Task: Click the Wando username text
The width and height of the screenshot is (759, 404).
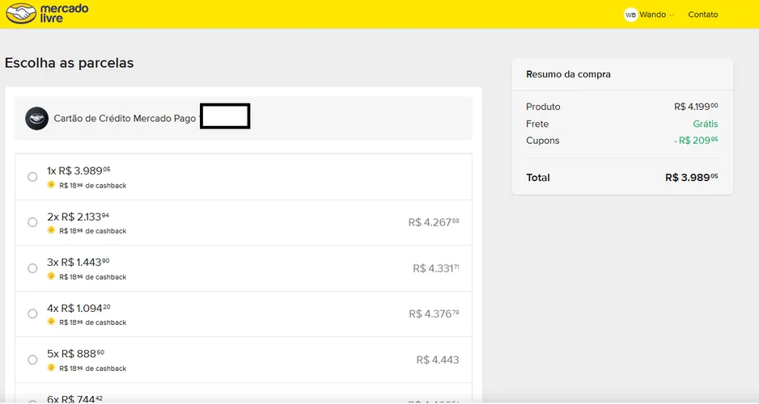Action: [x=652, y=15]
